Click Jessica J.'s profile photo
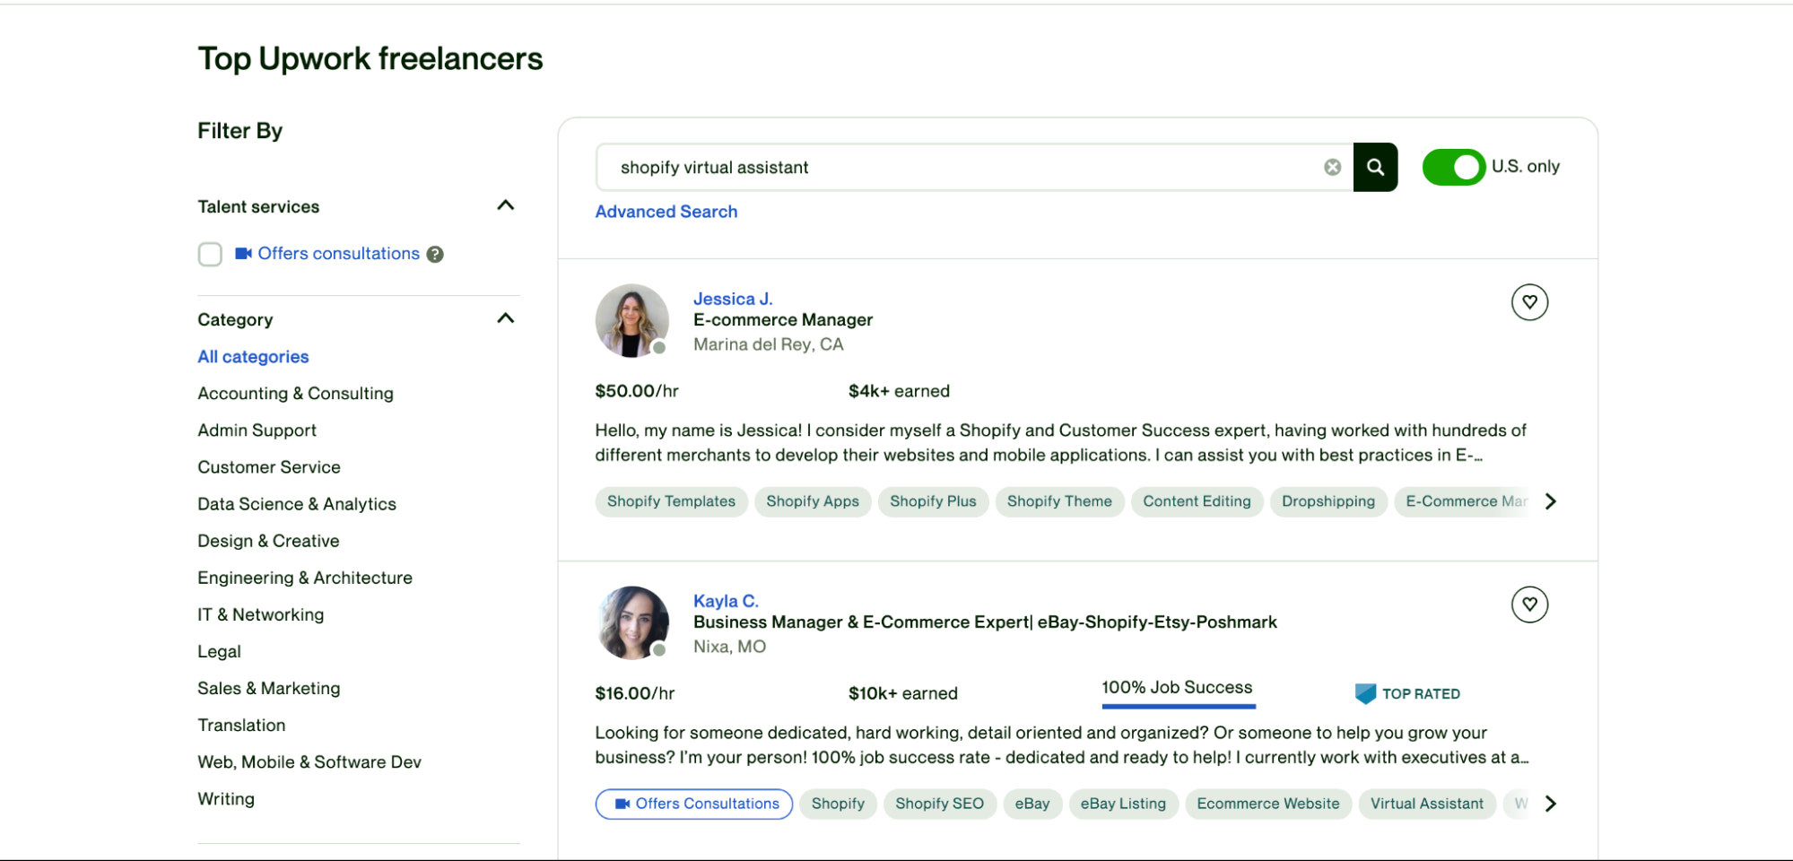 click(631, 320)
